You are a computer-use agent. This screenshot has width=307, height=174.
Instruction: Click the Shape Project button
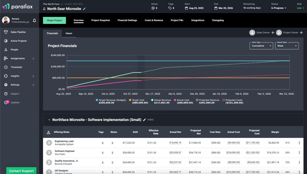pos(54,20)
